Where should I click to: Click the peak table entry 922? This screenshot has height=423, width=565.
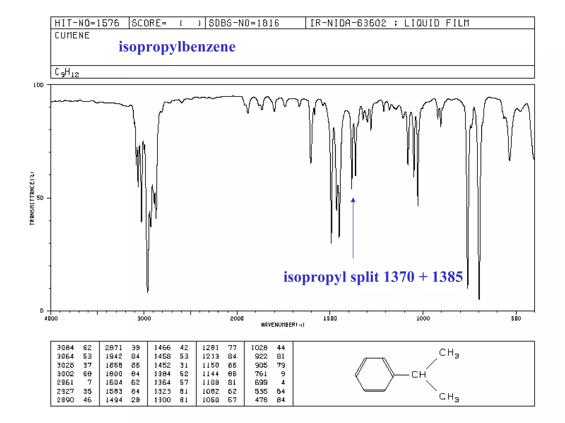coord(261,356)
